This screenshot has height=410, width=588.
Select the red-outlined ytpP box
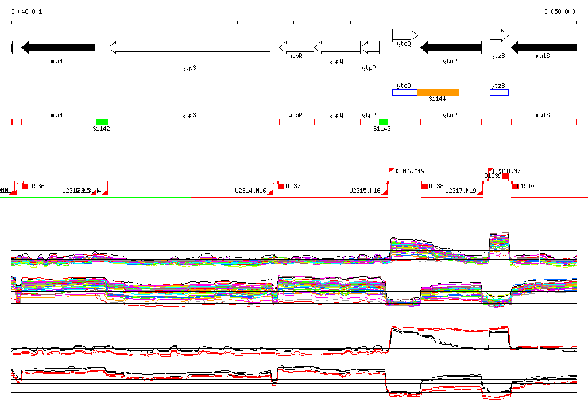point(370,122)
